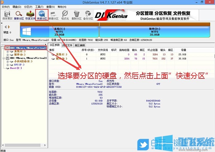Switch to the 浏览文件 tab
215x152 pixels.
pos(67,45)
